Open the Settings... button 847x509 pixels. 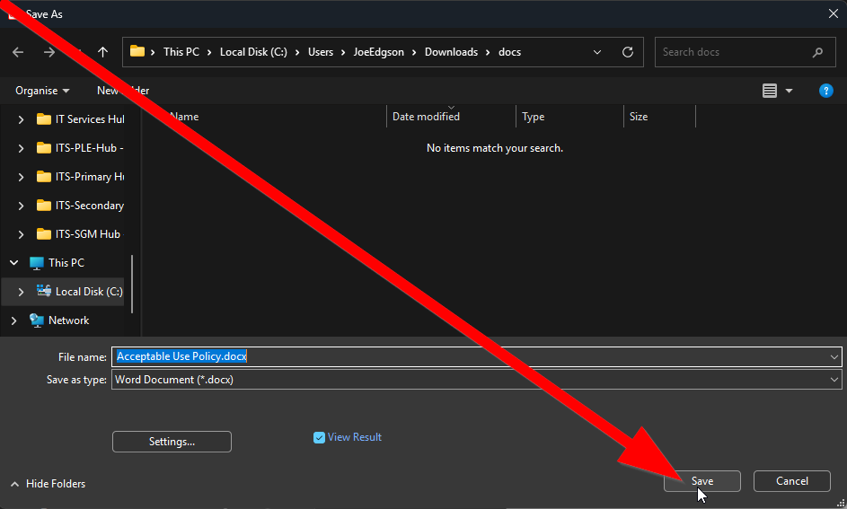point(172,442)
